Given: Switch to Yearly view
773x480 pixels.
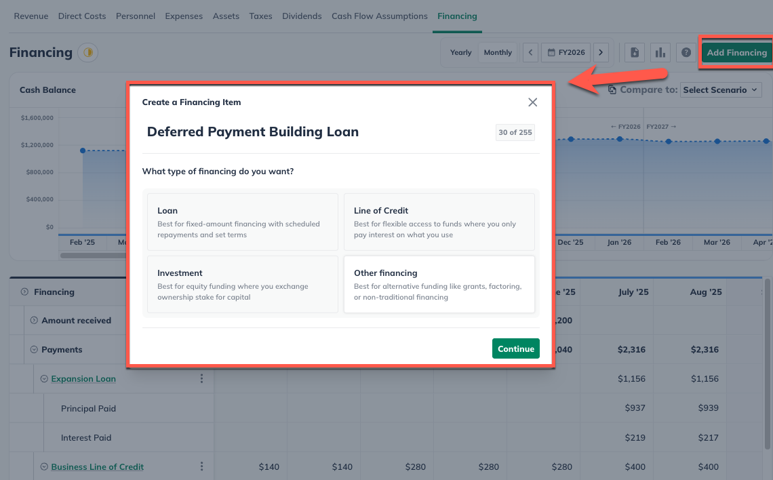Looking at the screenshot, I should pyautogui.click(x=460, y=52).
